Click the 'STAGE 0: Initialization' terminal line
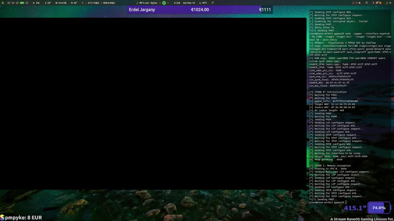This screenshot has height=221, width=394. (x=328, y=92)
